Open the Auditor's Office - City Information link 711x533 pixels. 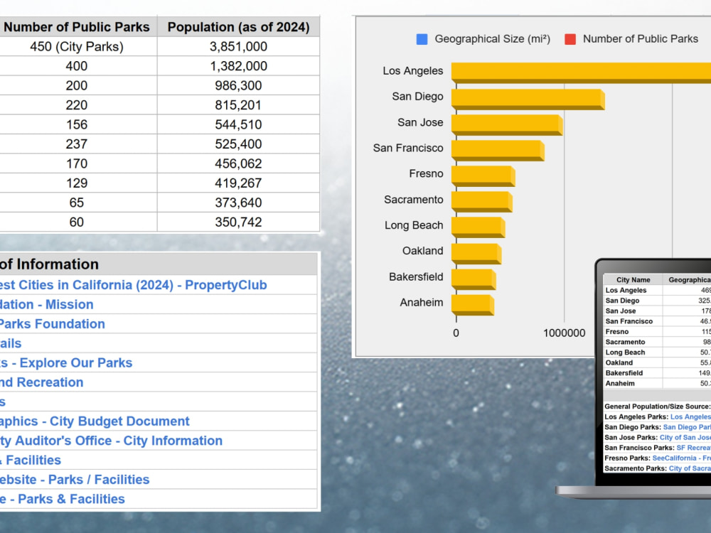111,441
